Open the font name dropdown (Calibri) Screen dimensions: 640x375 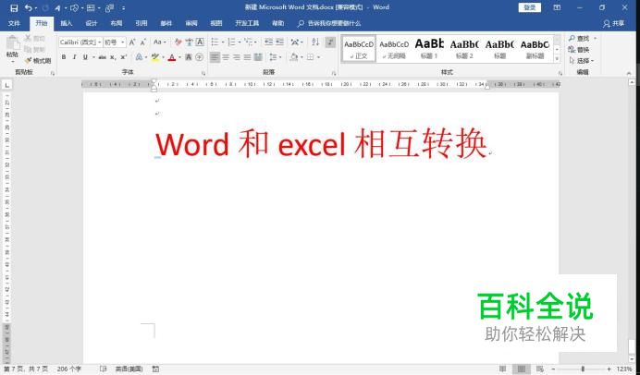(x=99, y=42)
